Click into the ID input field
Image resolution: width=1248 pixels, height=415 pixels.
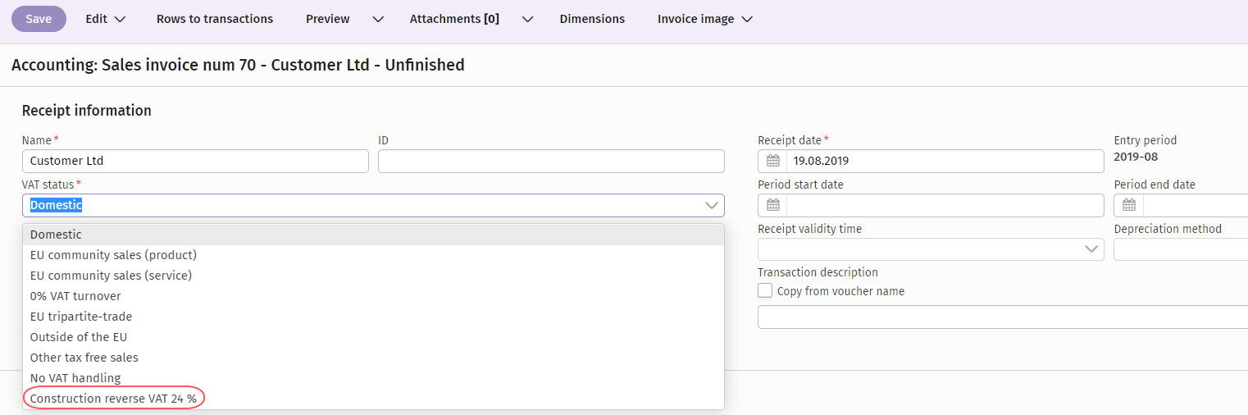pyautogui.click(x=551, y=161)
